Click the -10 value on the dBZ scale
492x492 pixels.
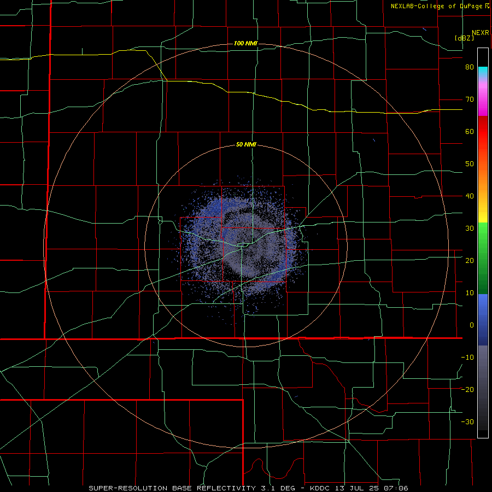pyautogui.click(x=467, y=358)
